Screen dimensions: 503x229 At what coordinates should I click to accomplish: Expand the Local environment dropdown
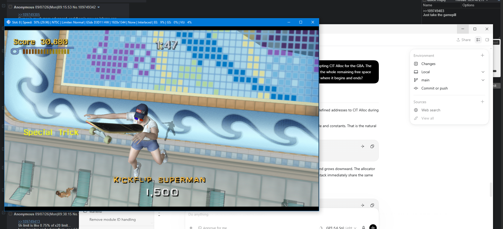[x=483, y=72]
